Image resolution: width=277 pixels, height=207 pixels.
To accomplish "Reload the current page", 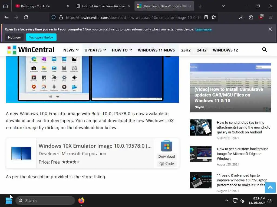I will click(26, 17).
